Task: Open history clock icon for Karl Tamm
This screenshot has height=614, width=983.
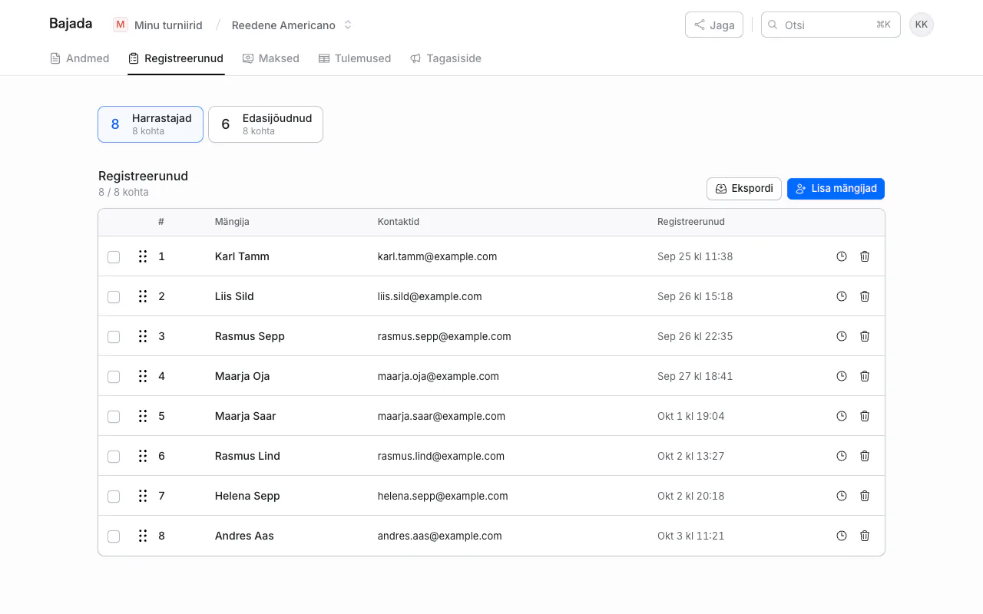Action: 842,256
